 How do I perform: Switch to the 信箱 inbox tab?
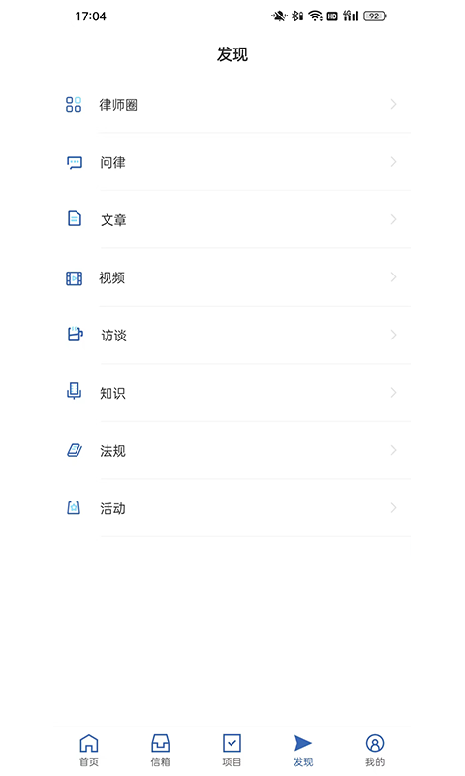click(x=161, y=750)
